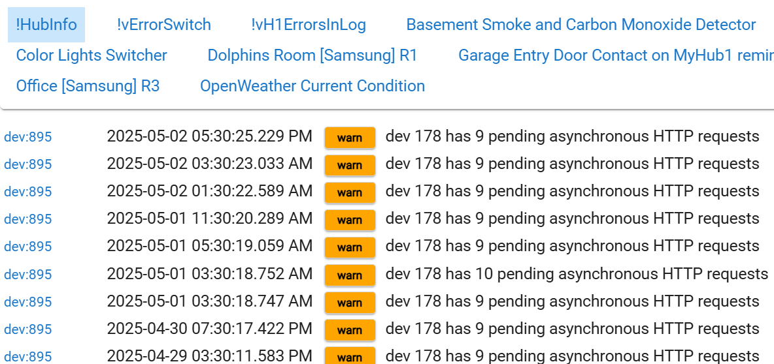Screen dimensions: 774x364
Task: Click warn badge on 2025-05-01 11:30:20.289 AM row
Action: 350,220
